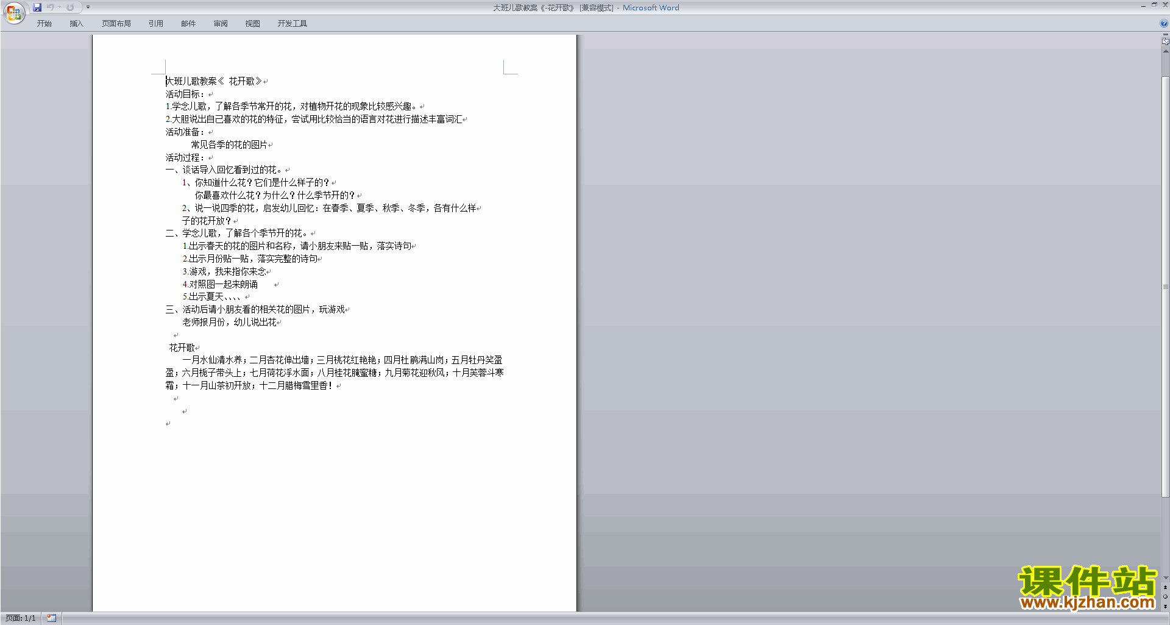Click the line starting 2.大胆说出自己喜欢的花
The height and width of the screenshot is (625, 1170).
pyautogui.click(x=314, y=120)
